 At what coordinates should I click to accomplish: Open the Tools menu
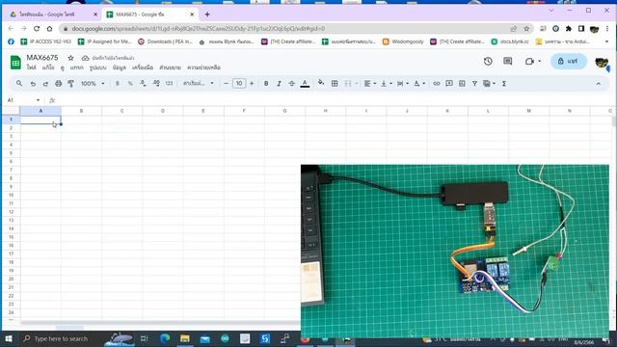point(143,67)
